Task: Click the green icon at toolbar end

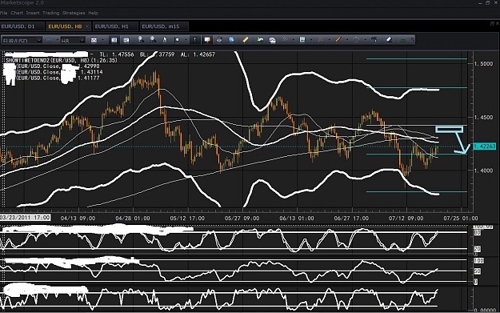Action: coord(403,40)
